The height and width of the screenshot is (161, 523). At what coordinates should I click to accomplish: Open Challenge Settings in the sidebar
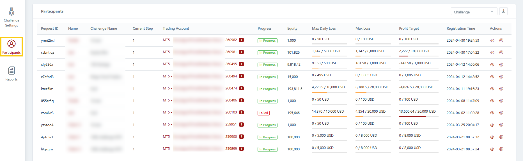[12, 17]
